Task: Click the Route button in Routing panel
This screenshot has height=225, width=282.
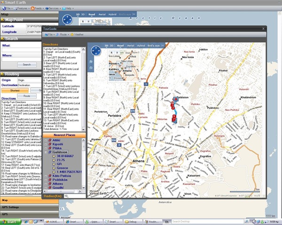Action: coord(27,96)
